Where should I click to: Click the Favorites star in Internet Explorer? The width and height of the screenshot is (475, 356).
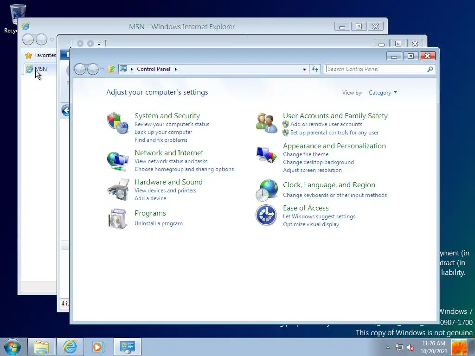(x=28, y=56)
